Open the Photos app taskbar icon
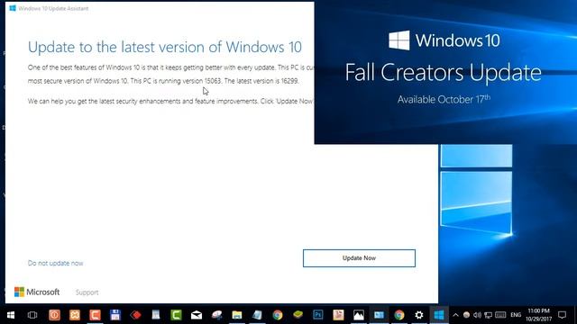This screenshot has height=324, width=577. [359, 315]
